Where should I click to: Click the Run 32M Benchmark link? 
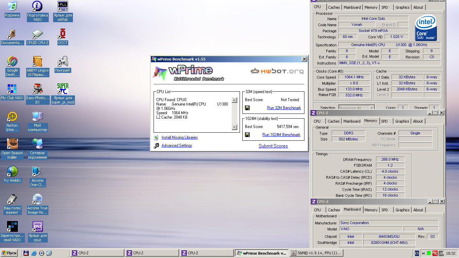pos(284,108)
